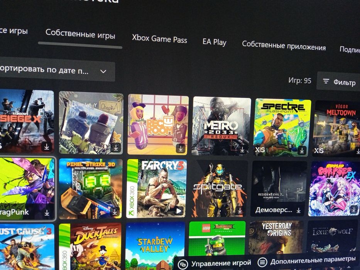Viewport: 360px width, 270px height.
Task: Open the DuckTales Remastered tile
Action: coord(90,246)
